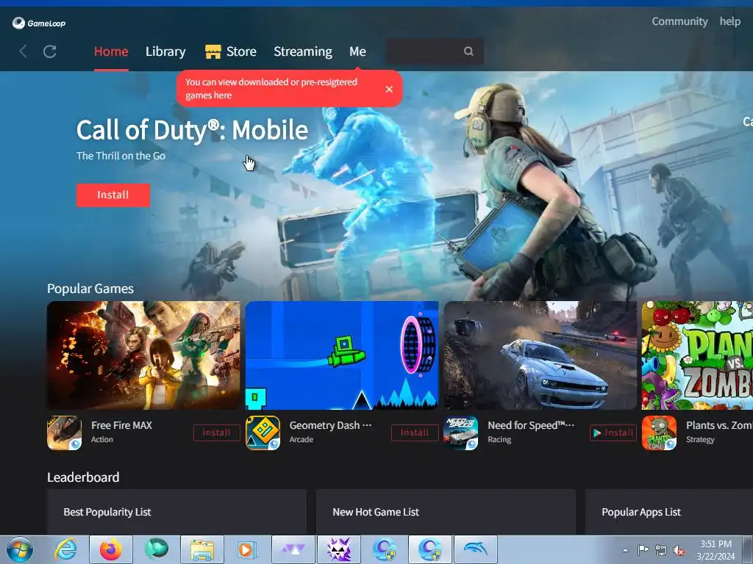Click the Plants vs. Zombies title text

pyautogui.click(x=719, y=425)
